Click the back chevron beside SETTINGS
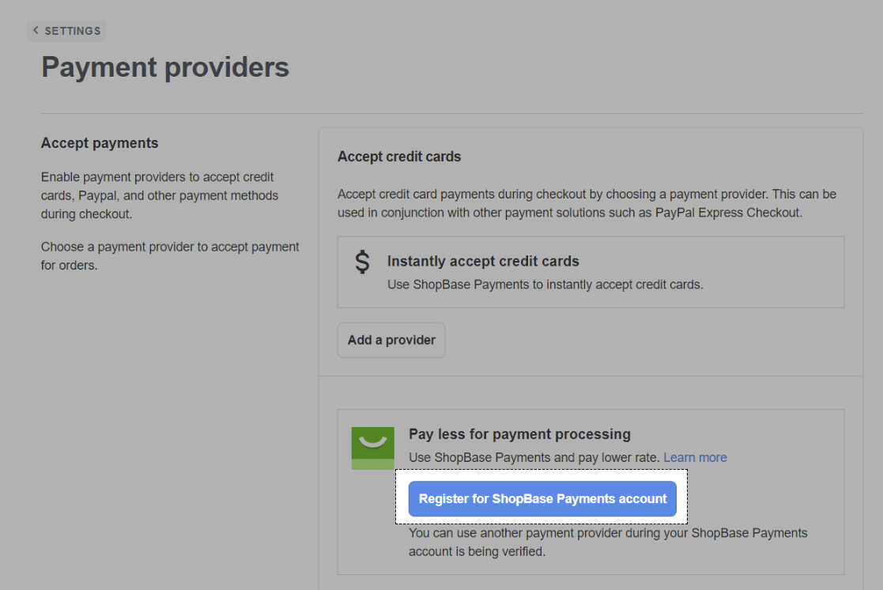 pos(36,31)
